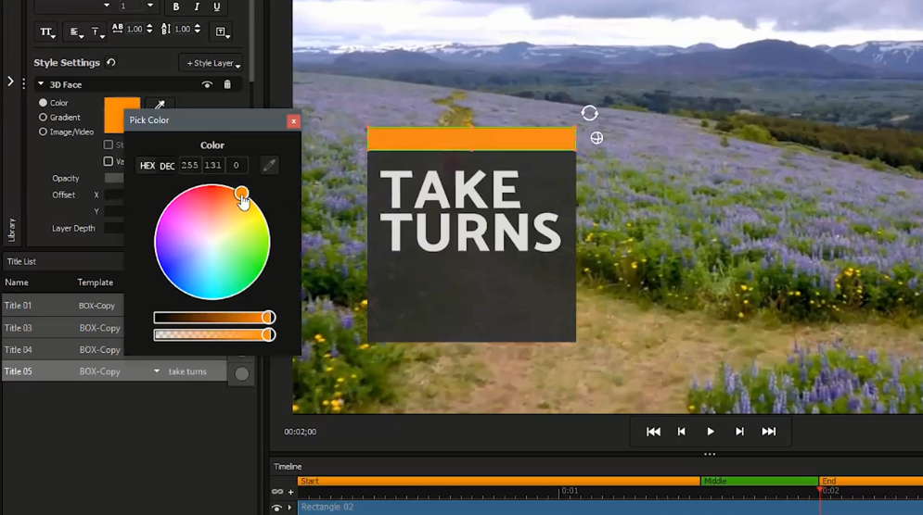The width and height of the screenshot is (923, 515).
Task: Apply italic text formatting
Action: (x=197, y=6)
